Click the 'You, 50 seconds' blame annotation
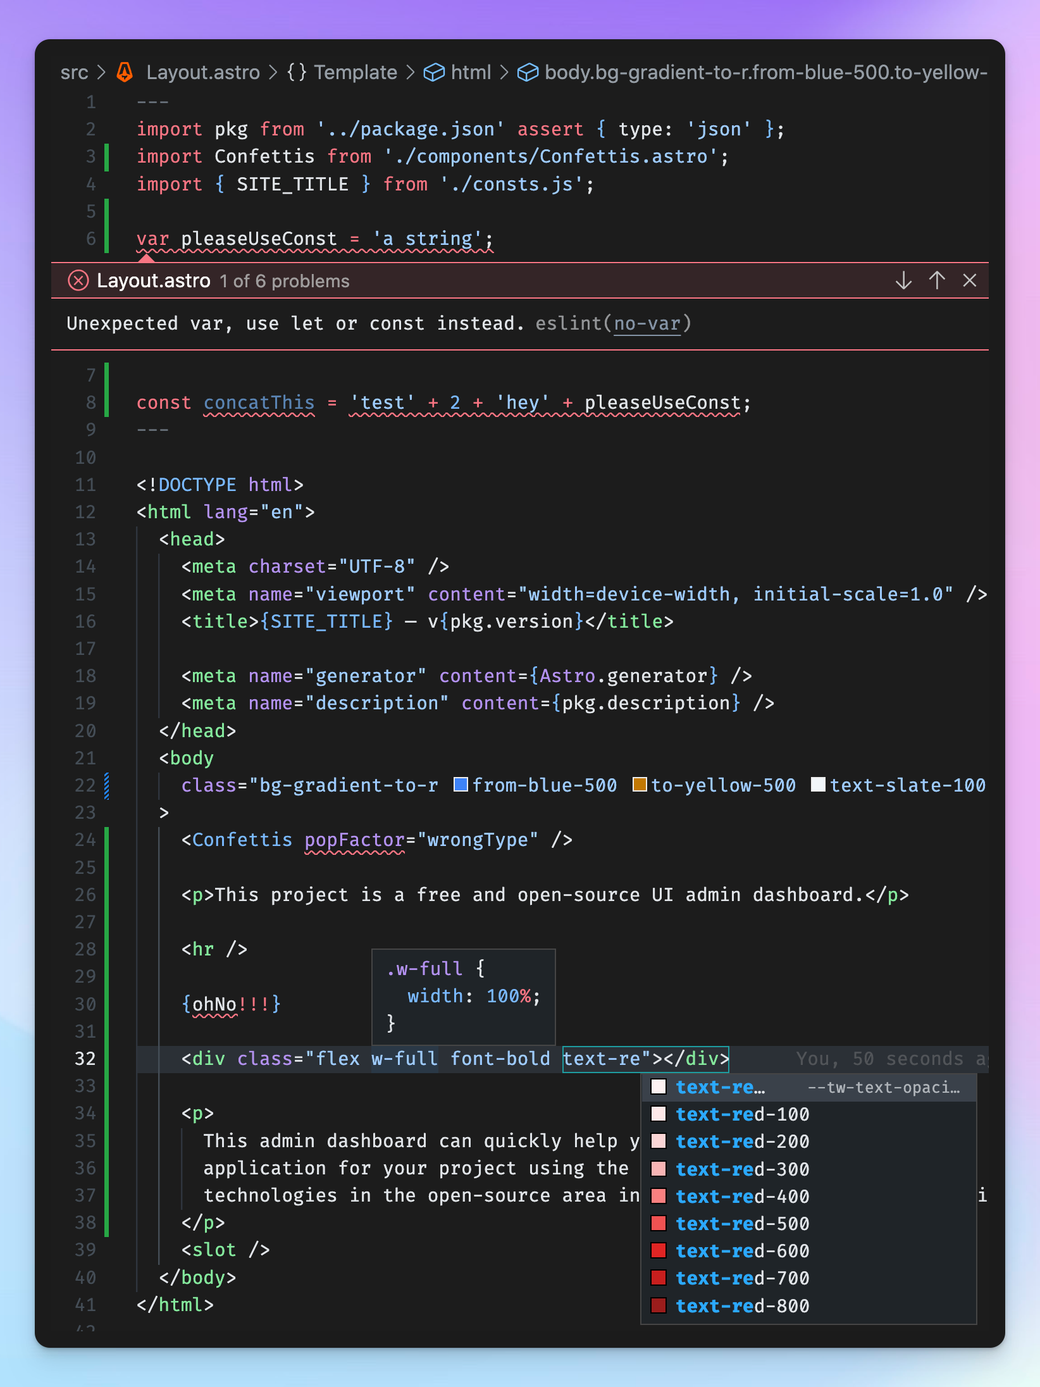 (891, 1059)
